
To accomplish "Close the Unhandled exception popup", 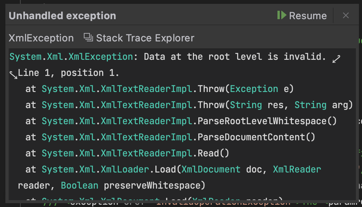I will 345,15.
